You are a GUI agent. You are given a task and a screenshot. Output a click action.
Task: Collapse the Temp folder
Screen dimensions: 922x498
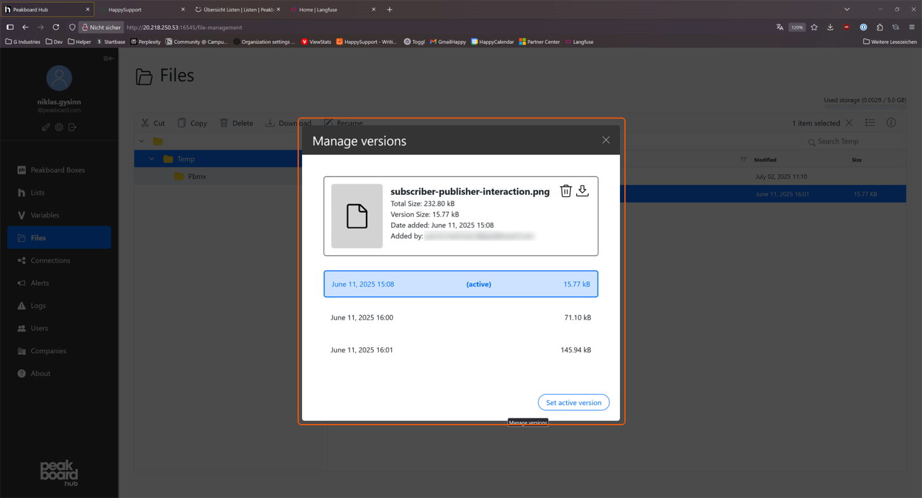click(151, 159)
